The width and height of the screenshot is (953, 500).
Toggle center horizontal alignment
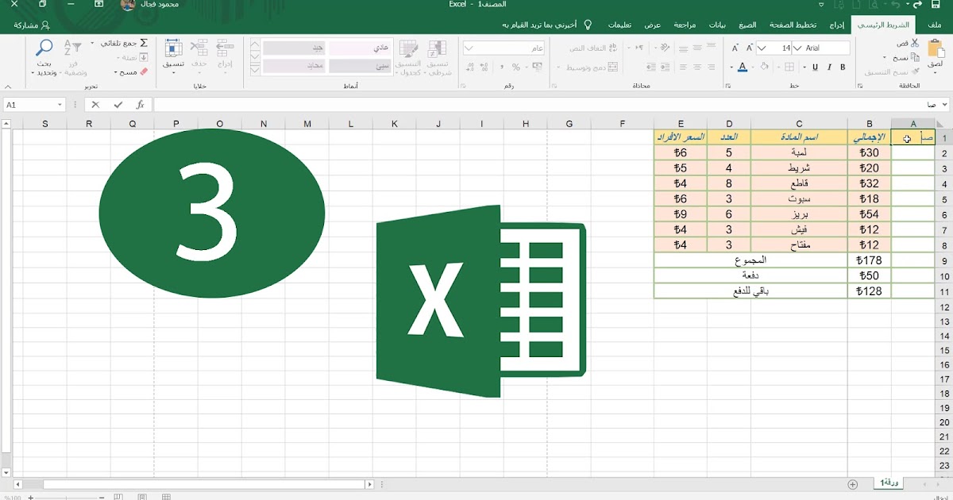point(696,67)
